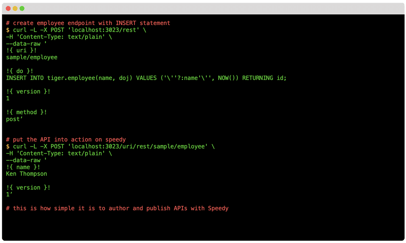Click the comment 'put the API into action on speedy'

[x=66, y=140]
